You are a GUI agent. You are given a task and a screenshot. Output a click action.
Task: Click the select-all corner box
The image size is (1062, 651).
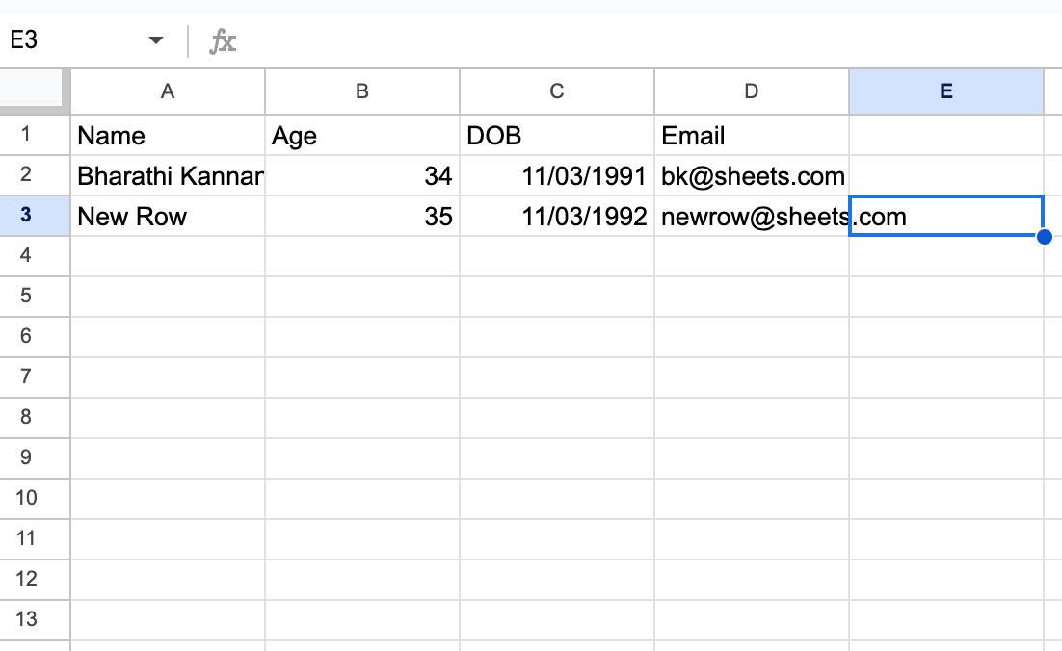click(x=35, y=91)
